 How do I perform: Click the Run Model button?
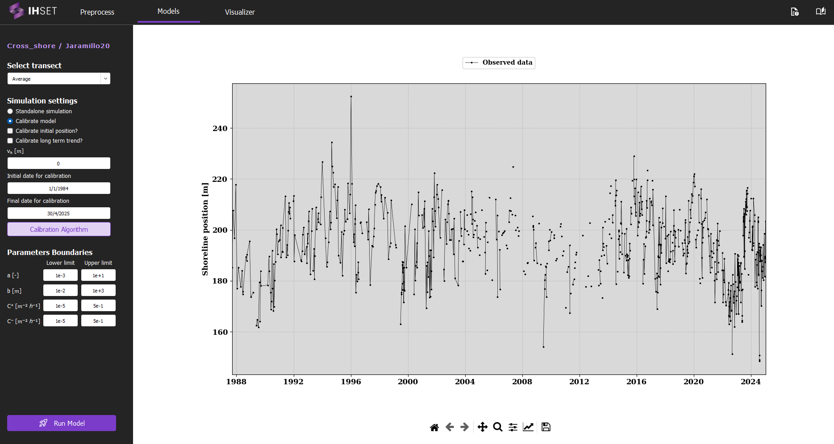61,423
